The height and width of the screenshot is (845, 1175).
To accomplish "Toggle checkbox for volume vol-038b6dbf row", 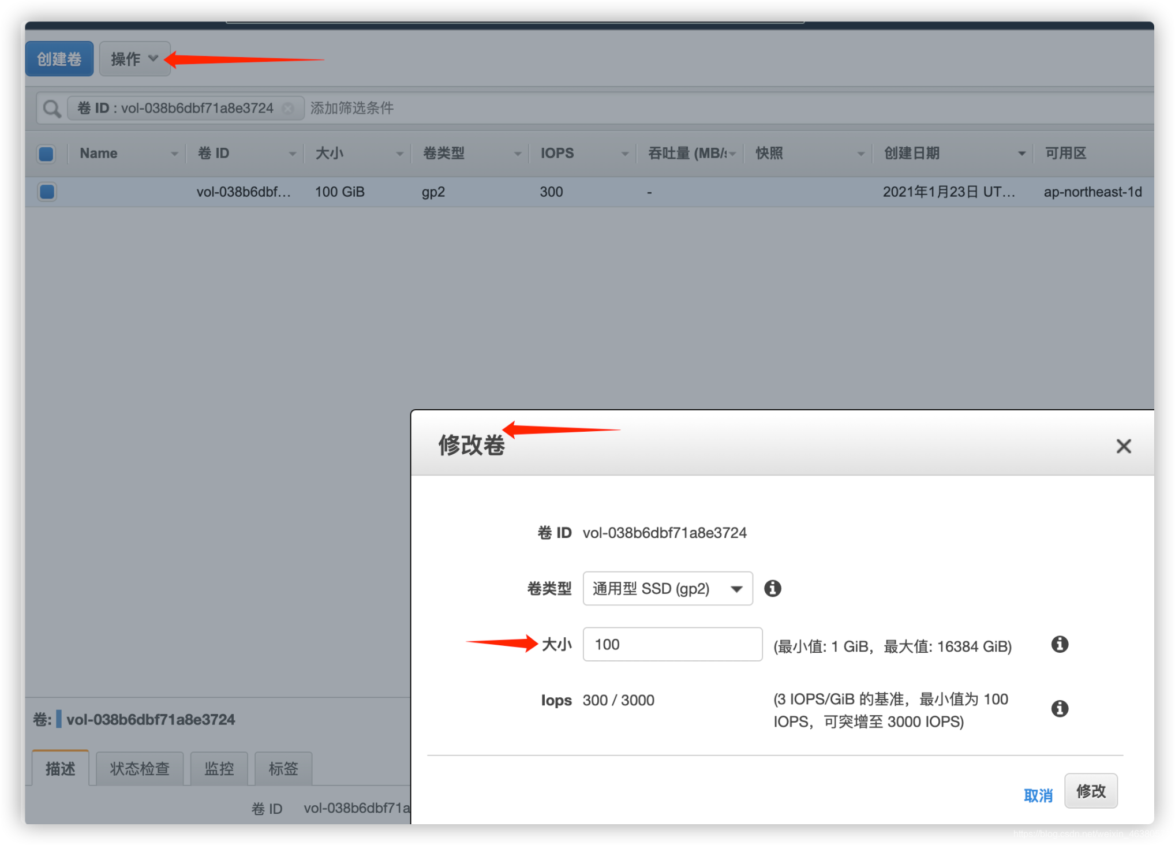I will coord(47,192).
